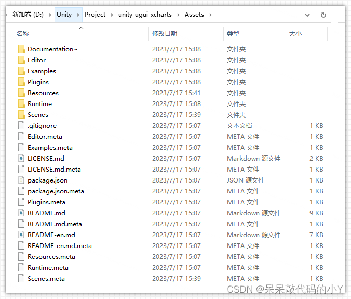Select the Plugins.meta file name
The image size is (351, 299).
46,202
